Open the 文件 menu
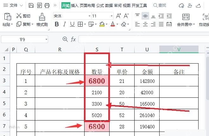This screenshot has width=209, height=136. pos(13,5)
